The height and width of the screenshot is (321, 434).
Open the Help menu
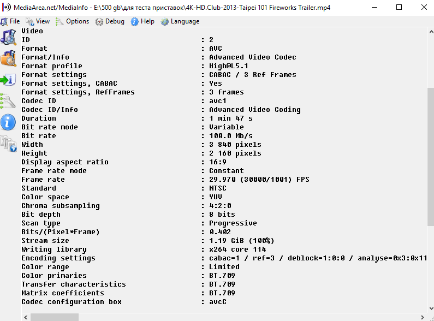[x=142, y=21]
